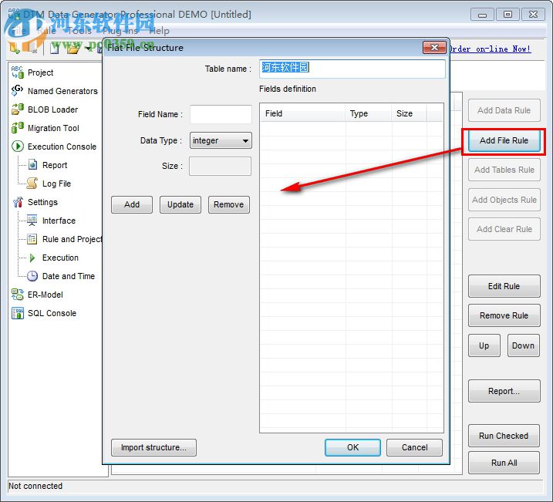The height and width of the screenshot is (502, 553).
Task: Click the Size column header
Action: (409, 113)
